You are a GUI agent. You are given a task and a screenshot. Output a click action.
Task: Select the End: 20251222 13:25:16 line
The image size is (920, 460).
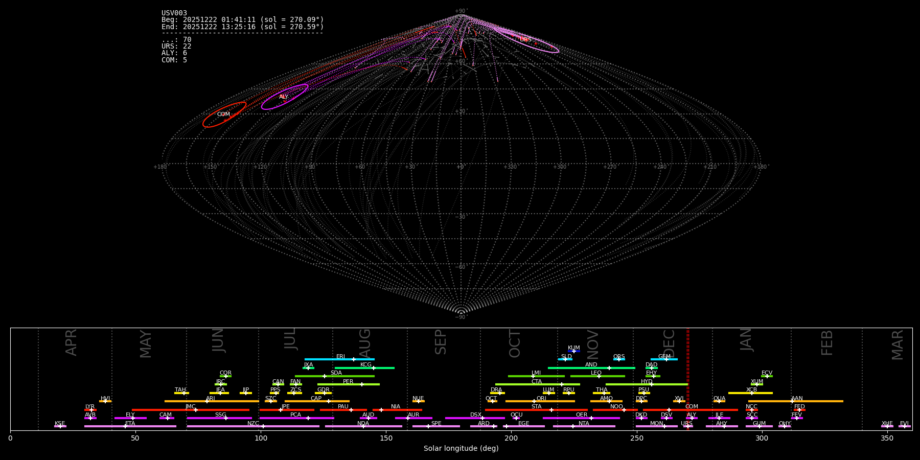pos(243,27)
